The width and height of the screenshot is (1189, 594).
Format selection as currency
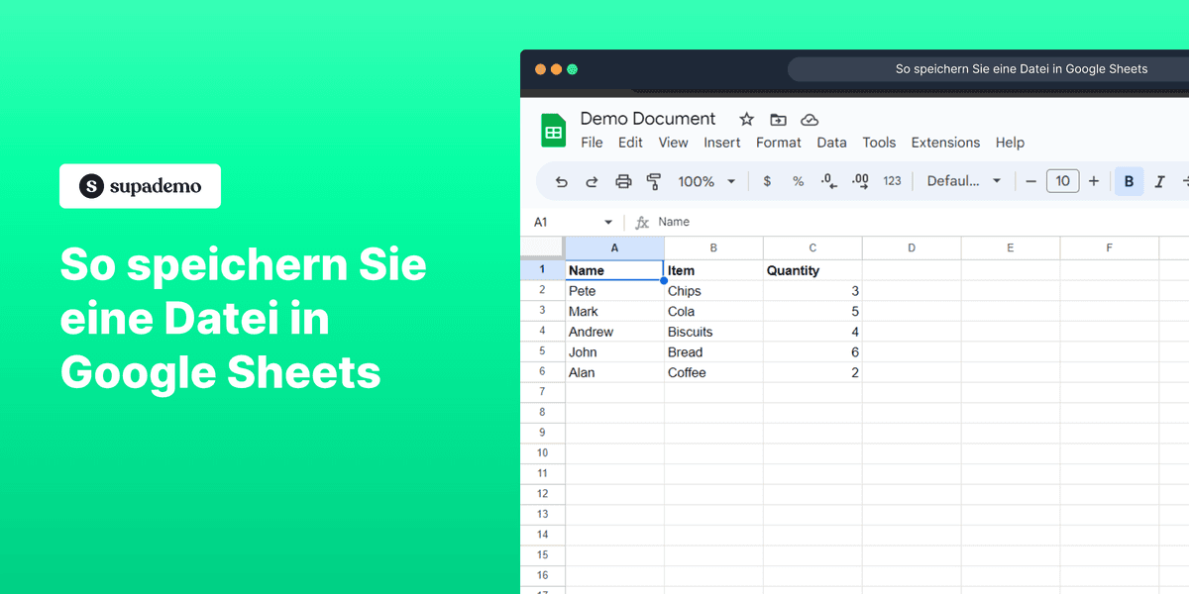[x=766, y=181]
